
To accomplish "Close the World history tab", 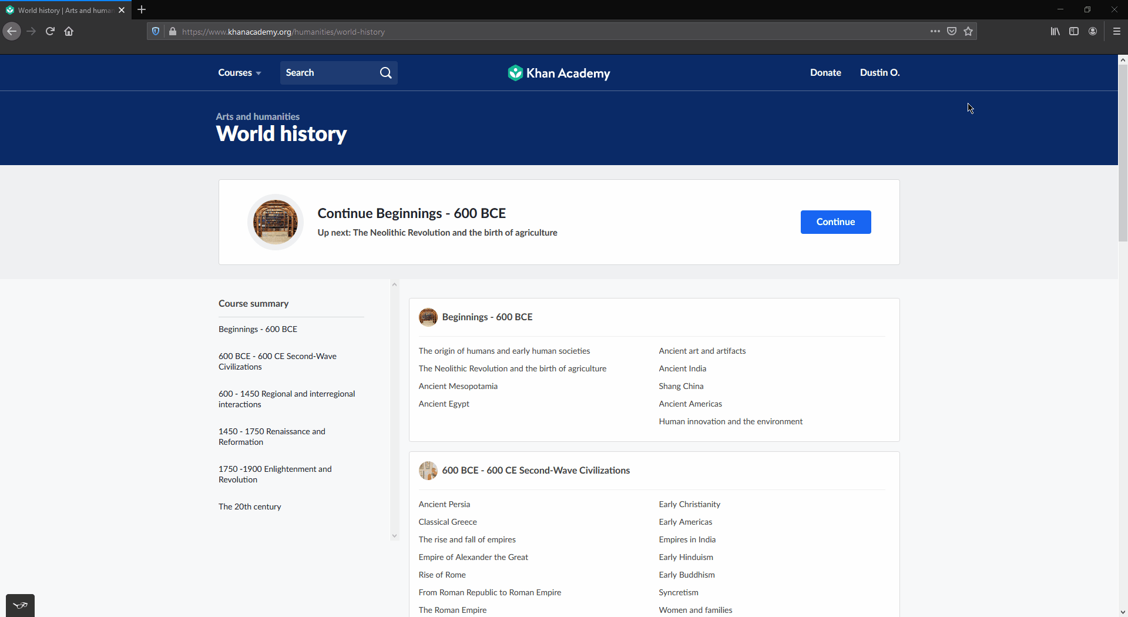I will 122,10.
